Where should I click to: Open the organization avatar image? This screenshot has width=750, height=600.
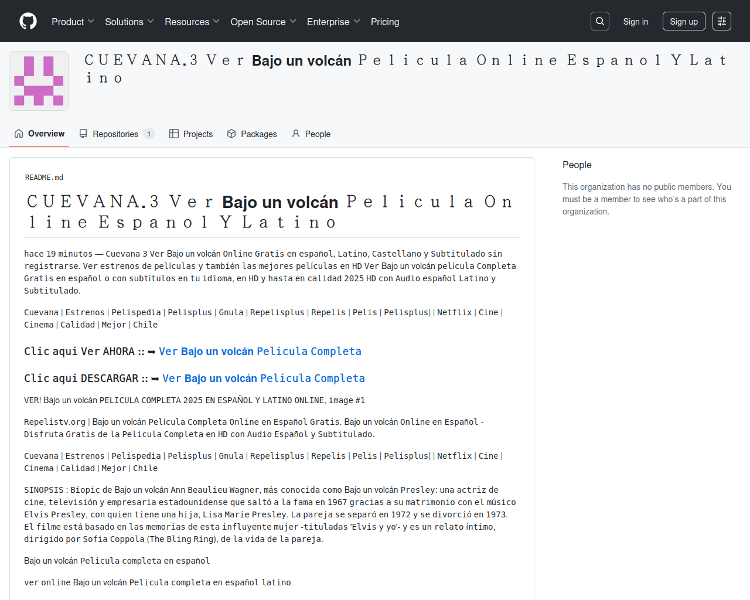pos(39,81)
